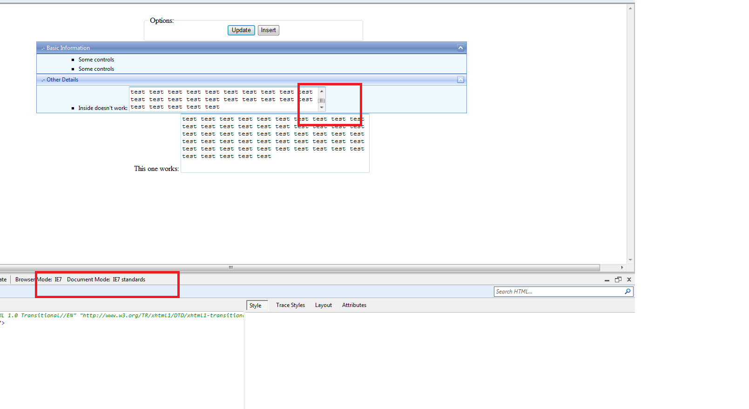Click the horizontal scrollbar right arrow
The height and width of the screenshot is (409, 749).
[622, 267]
